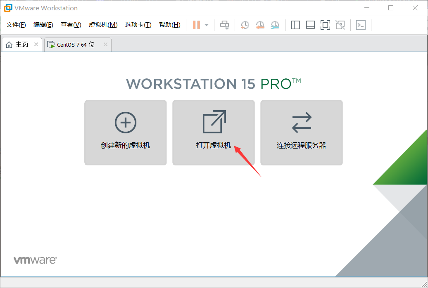Click the 创建新的虚拟机 tile
This screenshot has width=428, height=288.
click(126, 132)
